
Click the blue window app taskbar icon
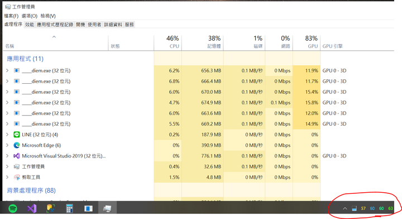click(x=88, y=208)
